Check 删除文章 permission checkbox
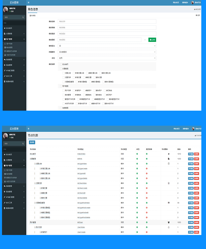Screen dimensions: 206x249 (94, 77)
